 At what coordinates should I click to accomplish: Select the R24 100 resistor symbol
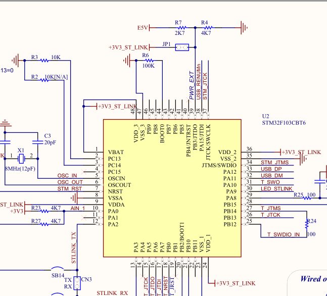pyautogui.click(x=307, y=224)
